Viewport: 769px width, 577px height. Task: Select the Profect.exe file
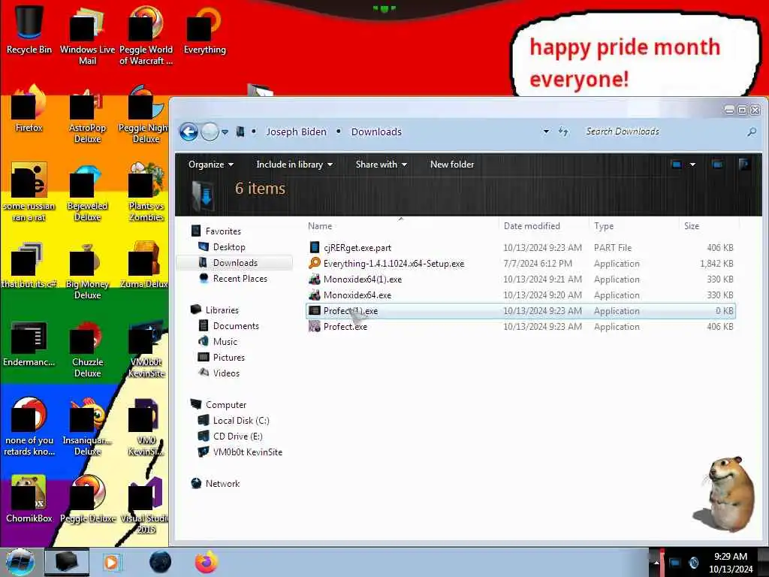(x=520, y=326)
